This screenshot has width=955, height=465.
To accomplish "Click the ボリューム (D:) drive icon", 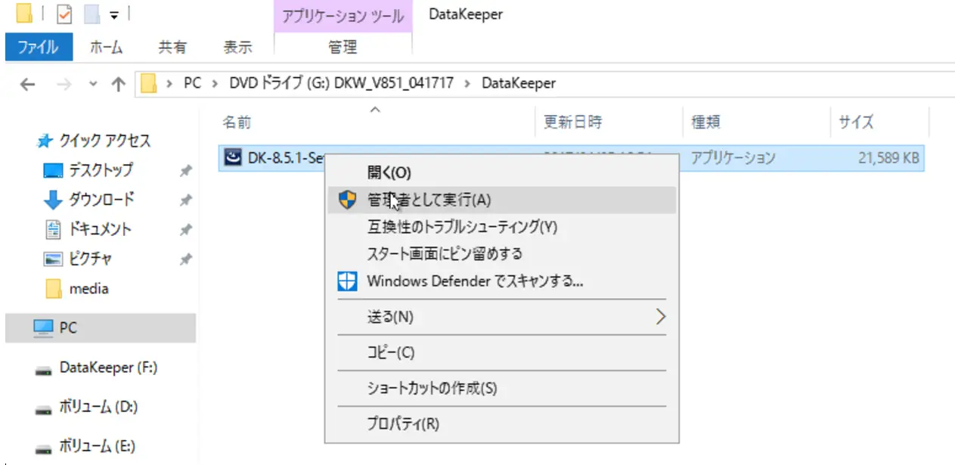I will tap(44, 409).
